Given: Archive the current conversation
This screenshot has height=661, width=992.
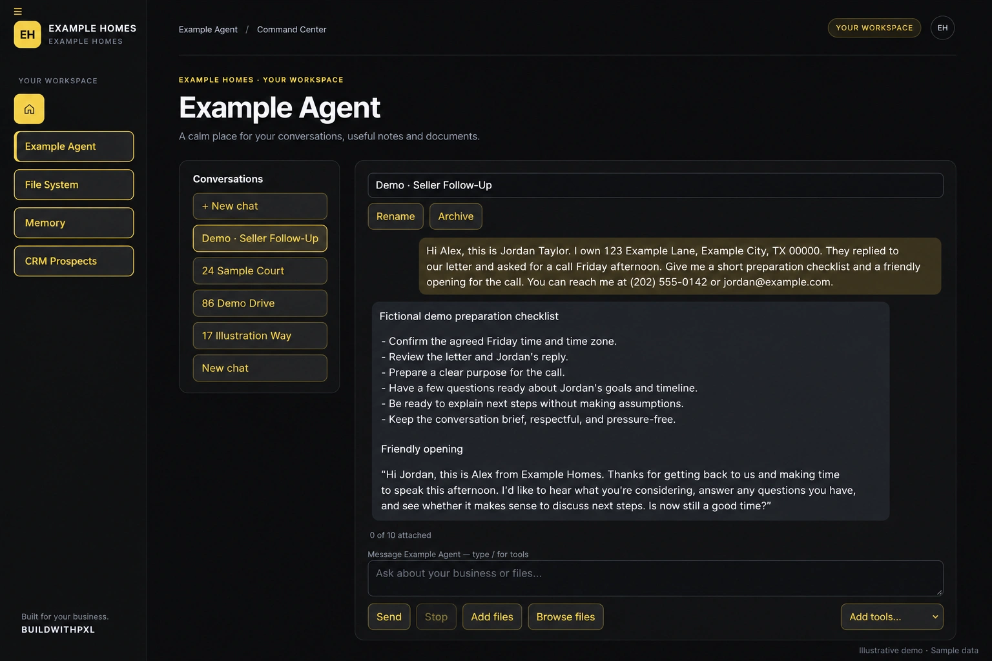Looking at the screenshot, I should 455,216.
